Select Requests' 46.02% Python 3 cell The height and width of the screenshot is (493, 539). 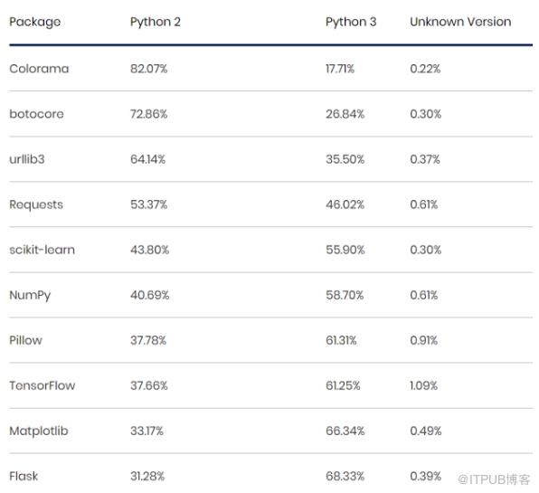[345, 204]
